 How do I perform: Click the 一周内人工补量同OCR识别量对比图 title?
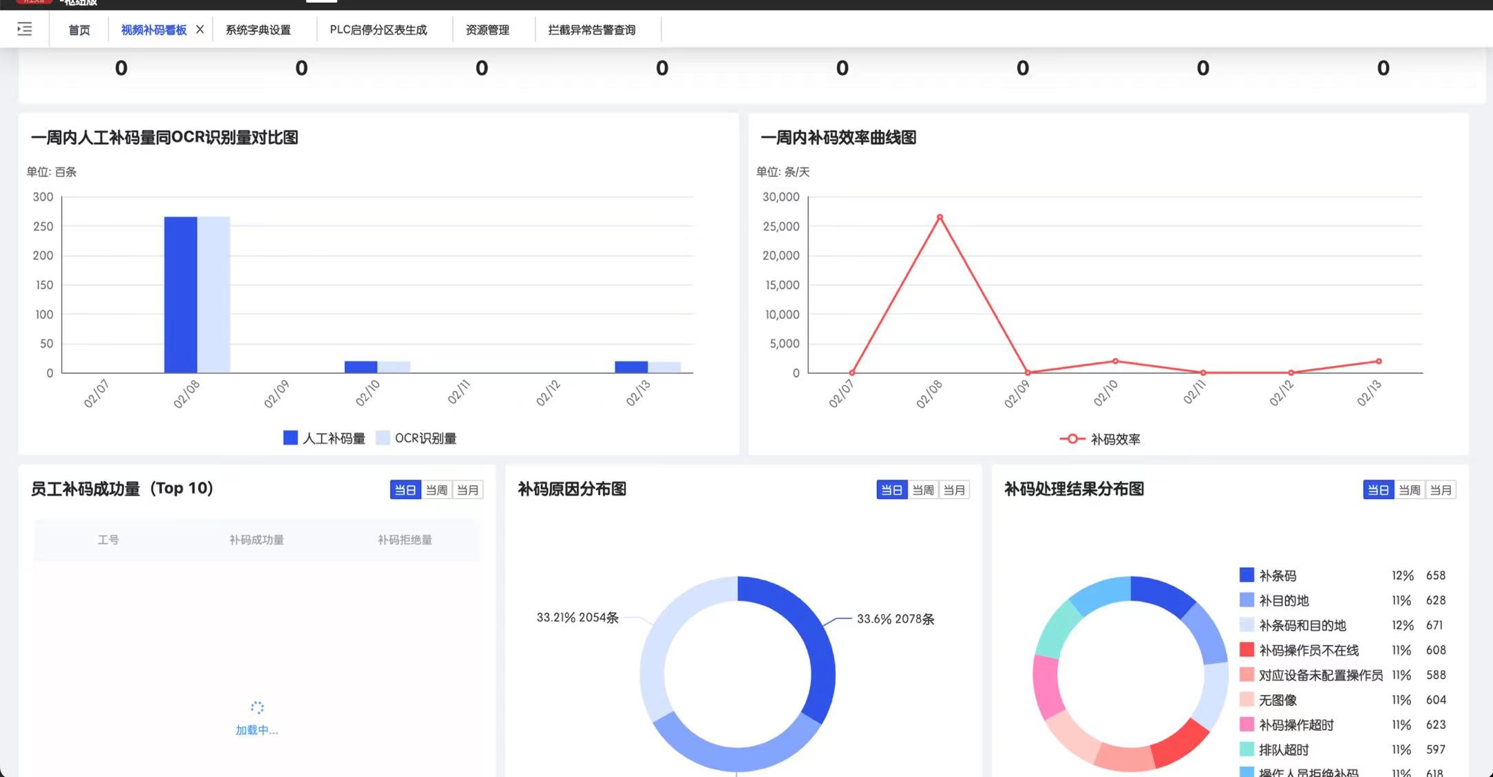165,138
